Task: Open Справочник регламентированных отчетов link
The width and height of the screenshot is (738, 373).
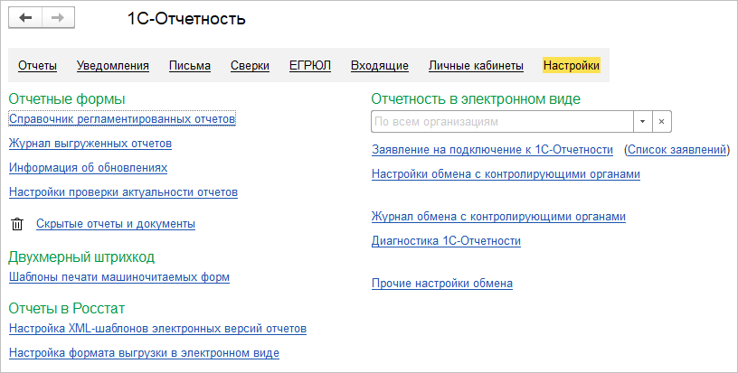Action: point(122,119)
